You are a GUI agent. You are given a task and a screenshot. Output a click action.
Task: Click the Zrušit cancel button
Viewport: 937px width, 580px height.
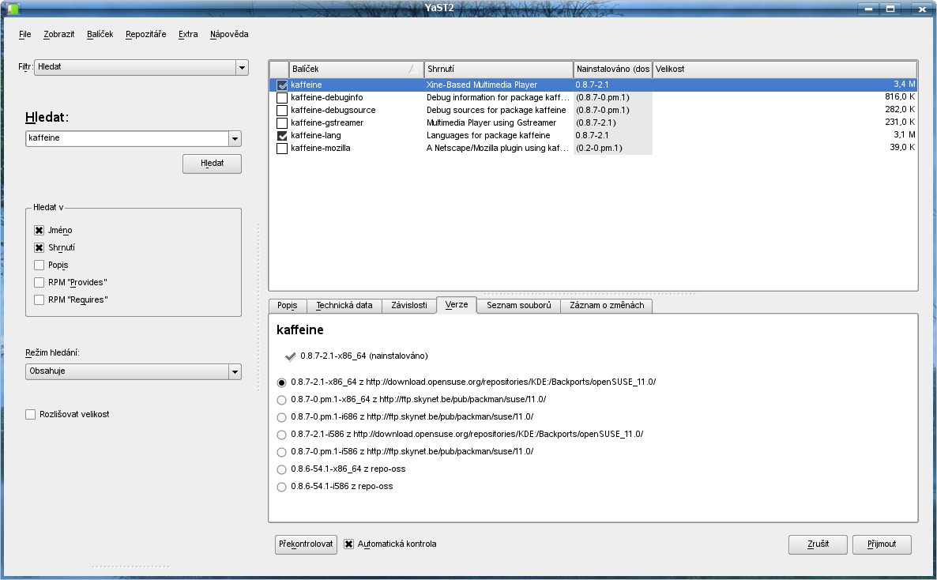tap(818, 544)
